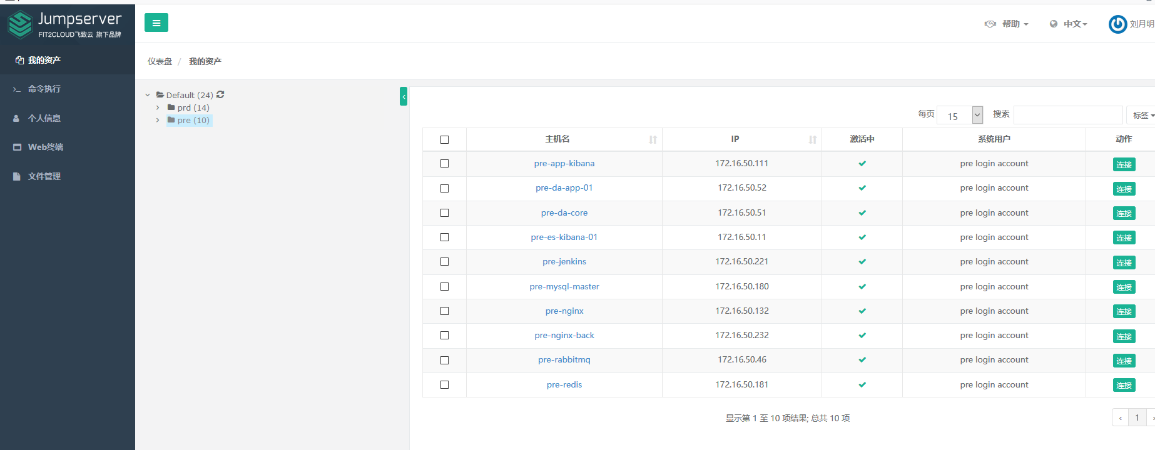The width and height of the screenshot is (1155, 450).
Task: Check the pre-da-core row checkbox
Action: click(x=444, y=213)
